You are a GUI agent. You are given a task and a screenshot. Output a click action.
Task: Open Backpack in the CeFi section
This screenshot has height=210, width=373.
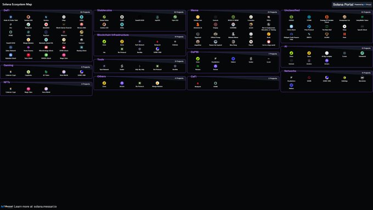pyautogui.click(x=197, y=83)
